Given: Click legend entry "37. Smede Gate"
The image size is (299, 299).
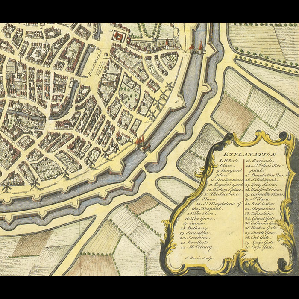Looking at the screenshot, I should click(x=260, y=233).
